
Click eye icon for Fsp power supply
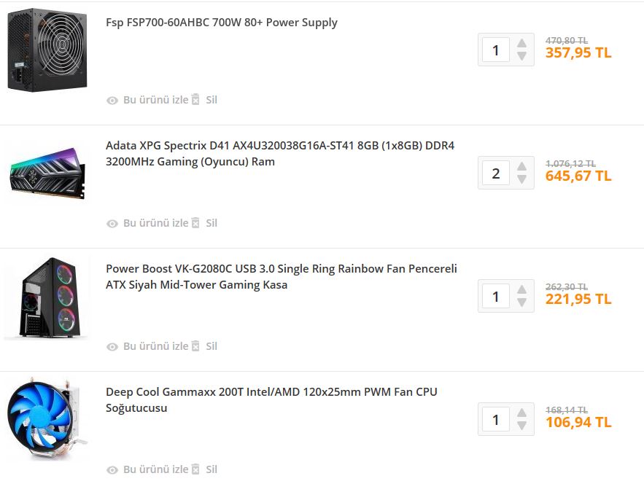pyautogui.click(x=112, y=101)
